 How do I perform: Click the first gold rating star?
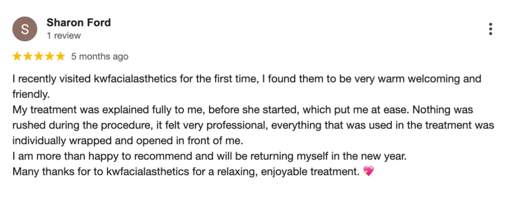[17, 56]
